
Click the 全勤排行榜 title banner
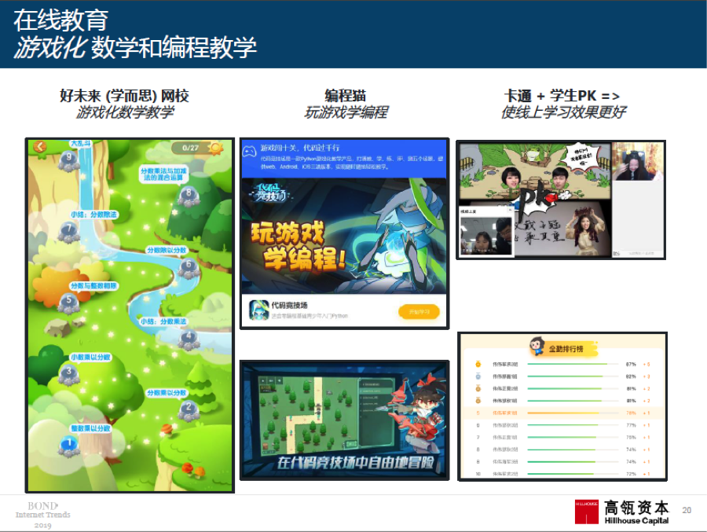[566, 348]
